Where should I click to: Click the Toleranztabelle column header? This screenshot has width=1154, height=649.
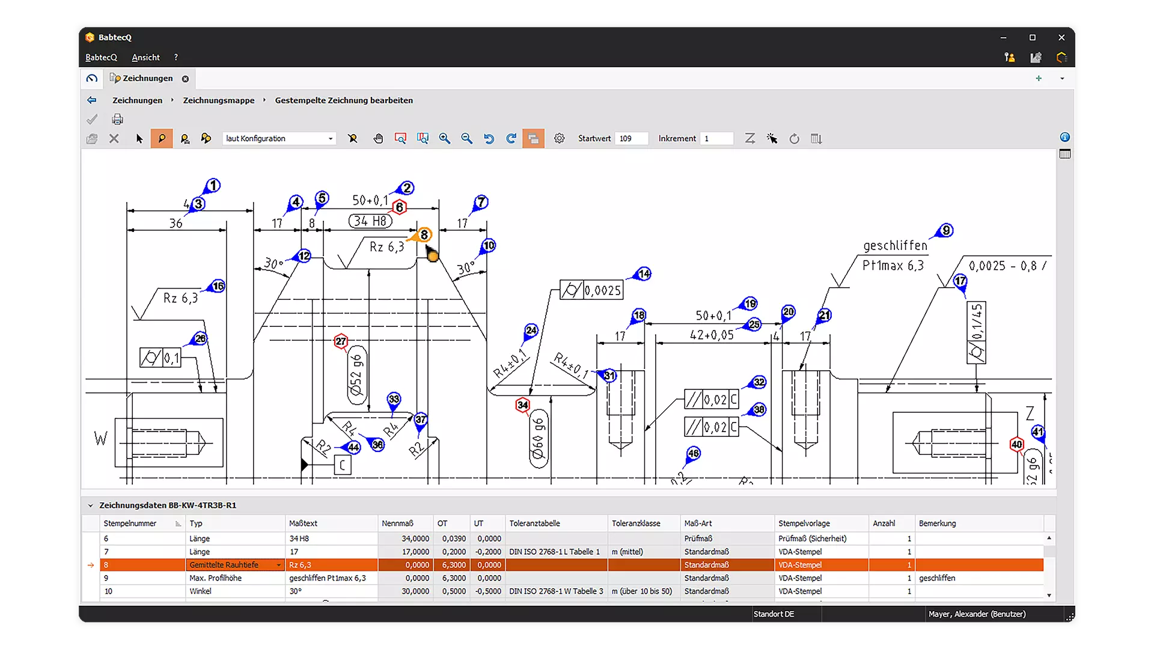point(557,523)
